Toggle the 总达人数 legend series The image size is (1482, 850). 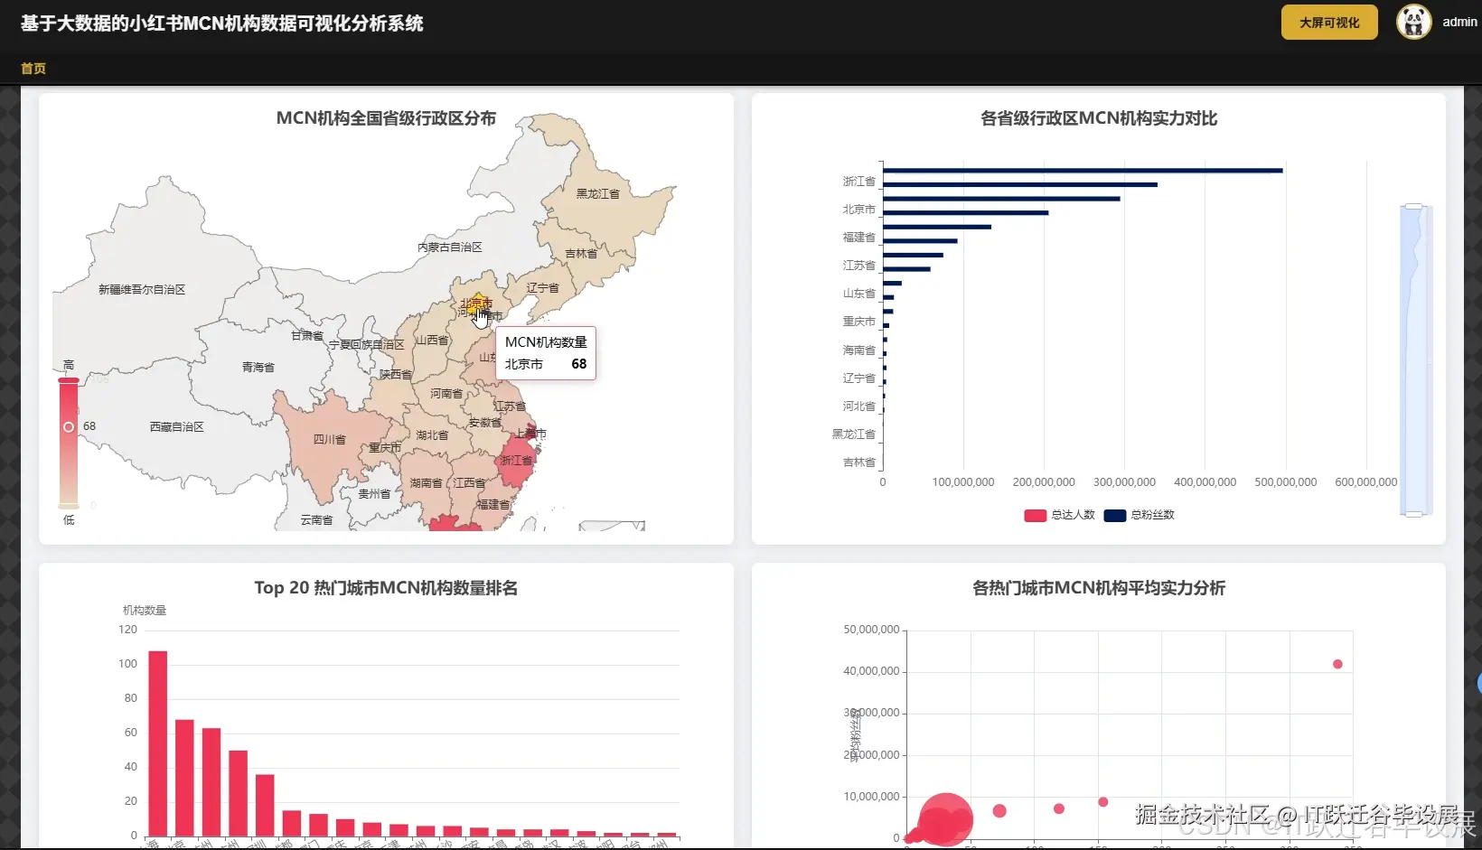(x=1059, y=515)
